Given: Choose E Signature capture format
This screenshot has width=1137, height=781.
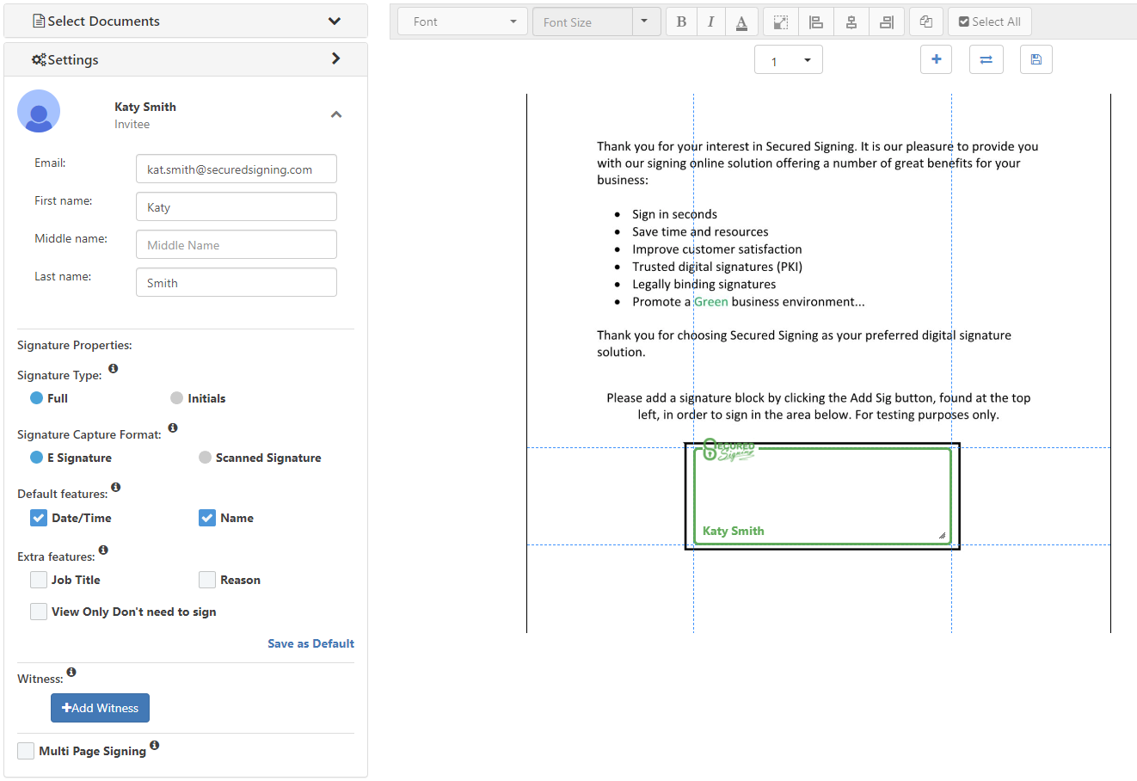Looking at the screenshot, I should point(36,458).
